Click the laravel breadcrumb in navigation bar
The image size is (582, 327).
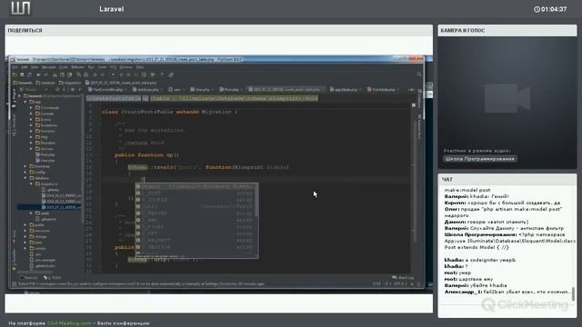pyautogui.click(x=23, y=83)
